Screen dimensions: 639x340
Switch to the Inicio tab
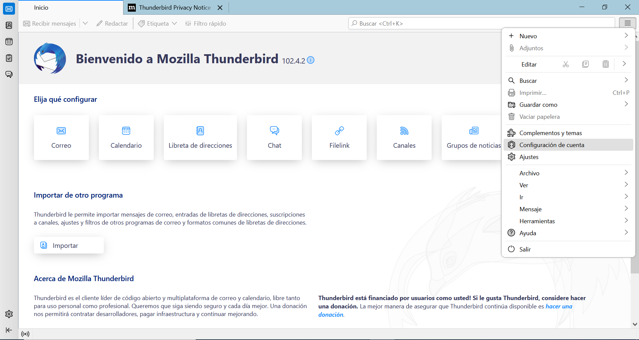(x=71, y=7)
